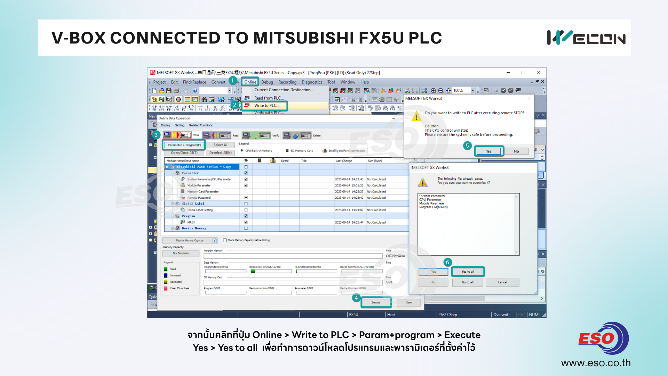This screenshot has height=376, width=668.
Task: Toggle the Parameter group checkbox
Action: [246, 173]
